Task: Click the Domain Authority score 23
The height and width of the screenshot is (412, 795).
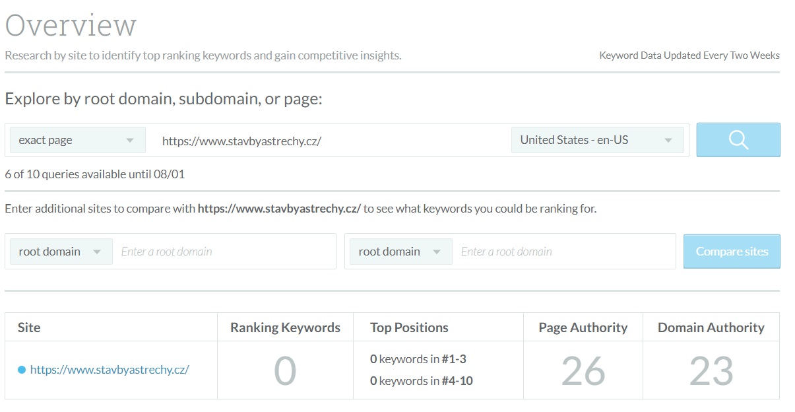Action: (711, 371)
